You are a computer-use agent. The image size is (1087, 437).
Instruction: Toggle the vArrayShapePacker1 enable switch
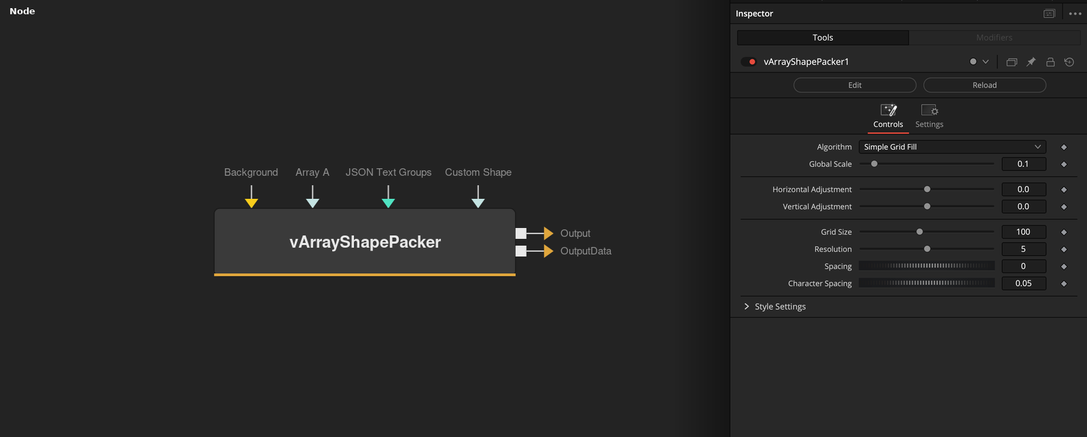749,62
